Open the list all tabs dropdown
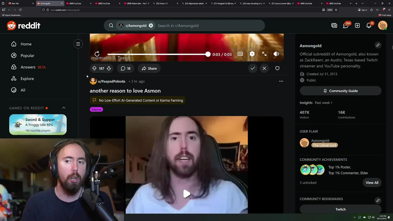The height and width of the screenshot is (221, 393). [362, 3]
